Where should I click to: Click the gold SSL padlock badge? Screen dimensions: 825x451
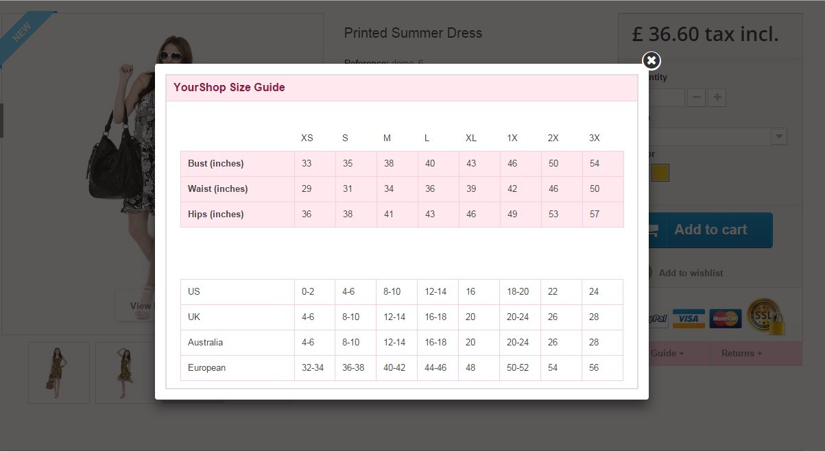(x=765, y=316)
